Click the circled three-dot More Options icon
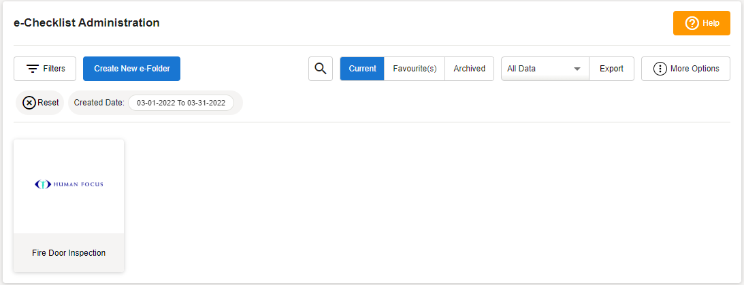The height and width of the screenshot is (285, 744). pos(660,69)
